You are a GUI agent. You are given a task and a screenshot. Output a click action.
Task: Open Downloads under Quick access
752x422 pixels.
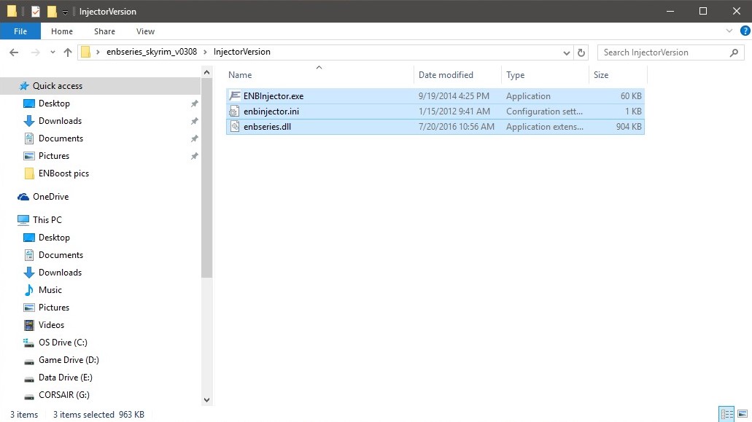(60, 121)
